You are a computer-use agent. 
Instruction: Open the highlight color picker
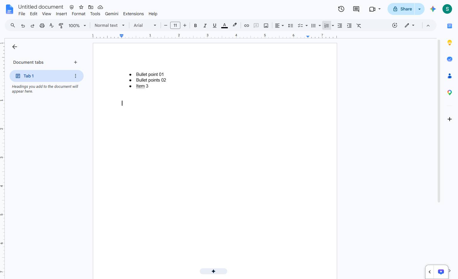(235, 25)
